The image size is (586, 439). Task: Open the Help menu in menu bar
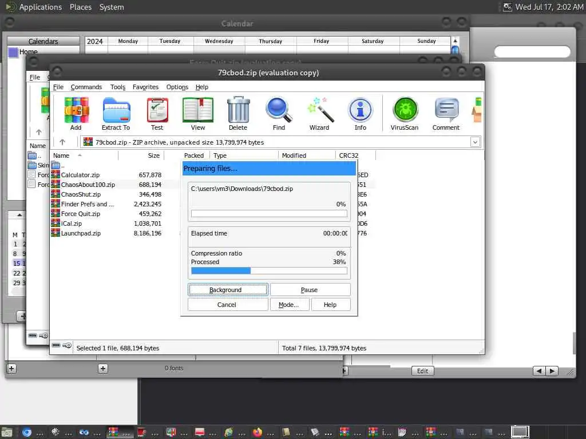[x=202, y=87]
